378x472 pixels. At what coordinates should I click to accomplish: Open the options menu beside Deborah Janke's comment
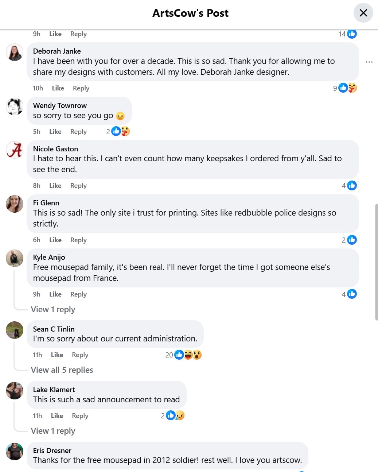pyautogui.click(x=369, y=62)
